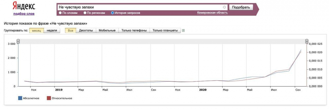The image size is (329, 109).
Task: Switch to the Только телефоны tab
Action: [134, 31]
